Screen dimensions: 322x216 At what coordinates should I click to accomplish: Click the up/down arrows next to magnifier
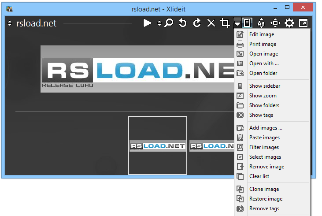coord(159,23)
